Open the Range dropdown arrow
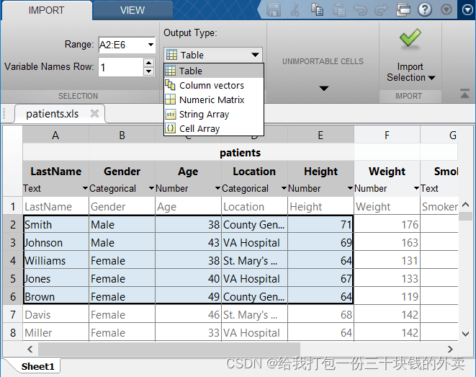Image resolution: width=476 pixels, height=377 pixels. tap(151, 45)
